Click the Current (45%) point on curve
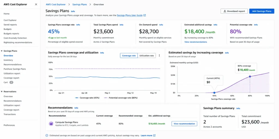The height and width of the screenshot is (139, 279). click(x=214, y=93)
